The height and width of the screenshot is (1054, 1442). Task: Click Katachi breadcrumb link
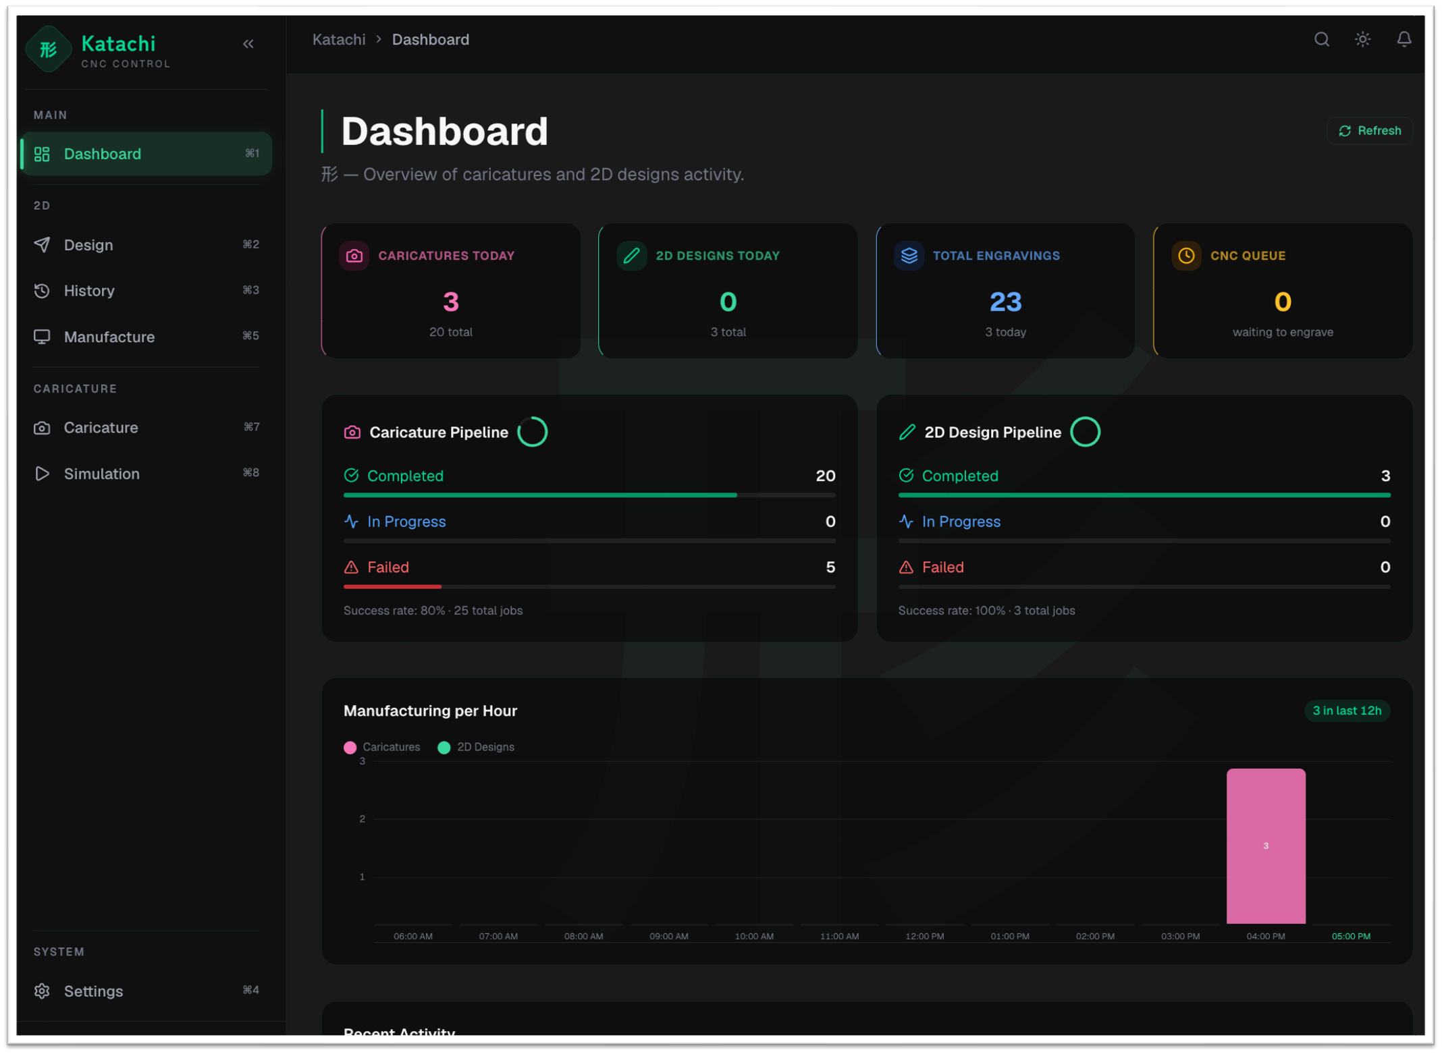[339, 40]
